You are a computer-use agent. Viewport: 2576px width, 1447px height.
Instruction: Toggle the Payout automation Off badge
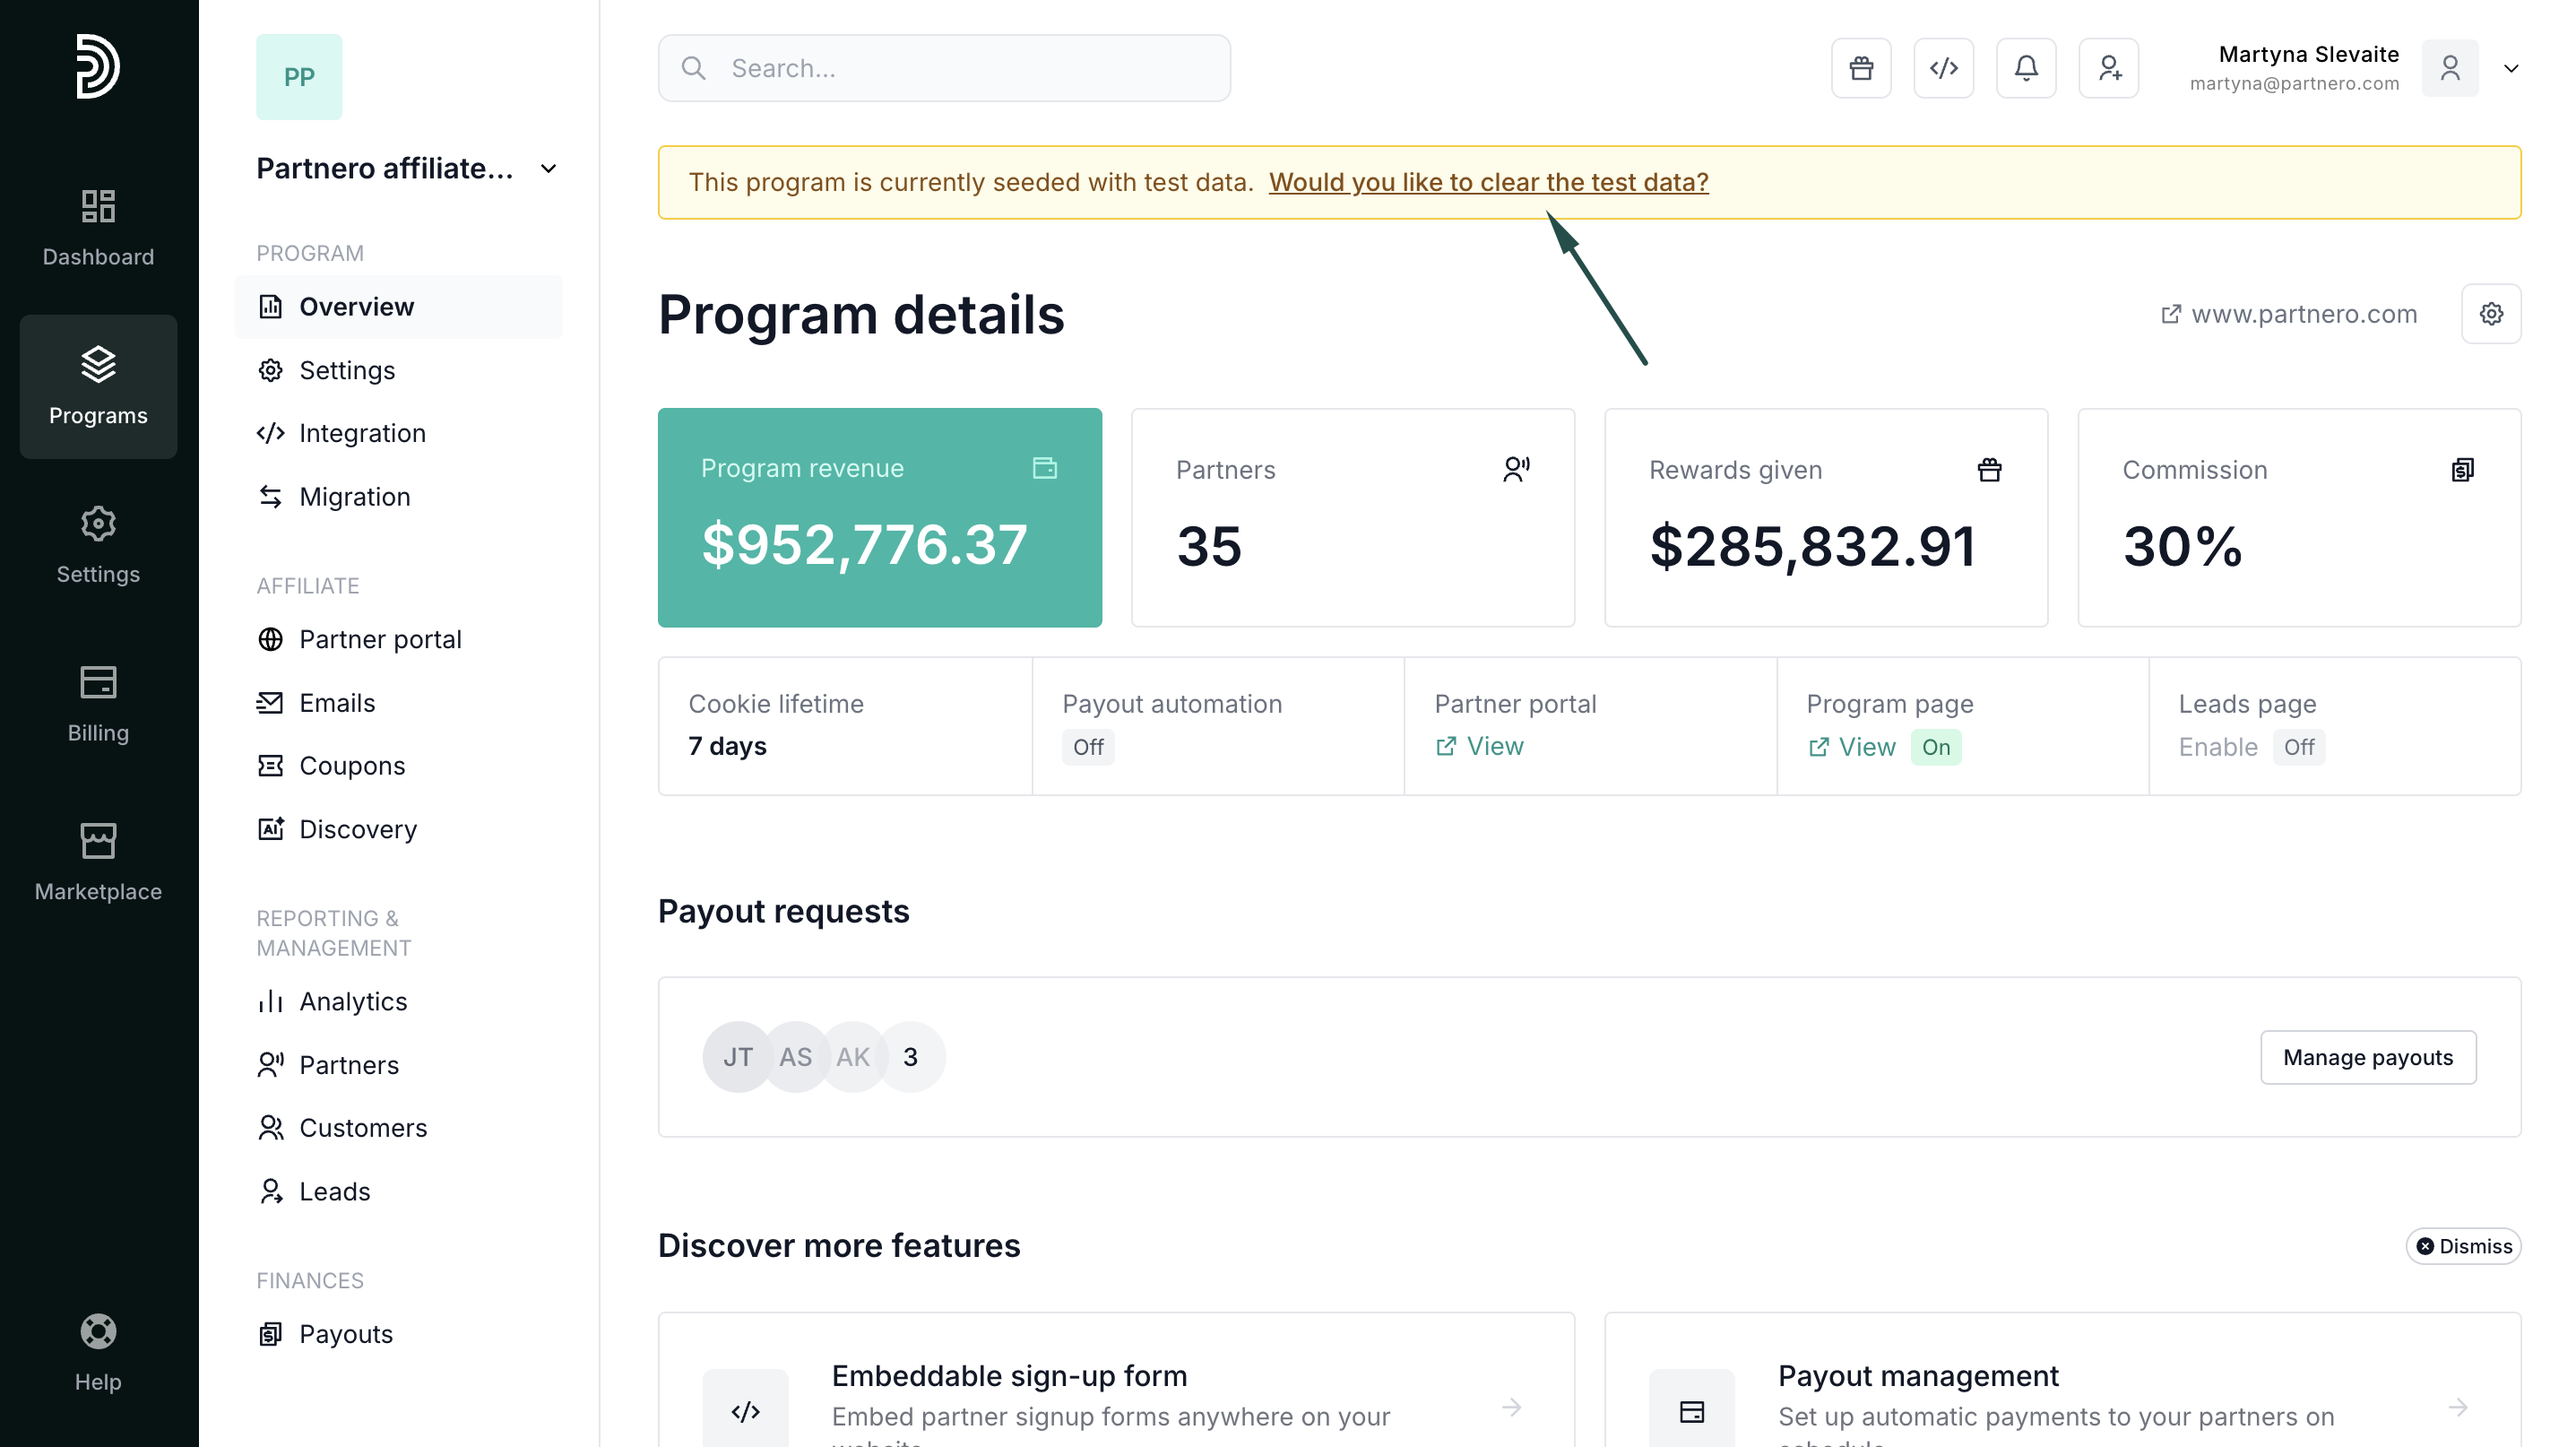tap(1088, 747)
